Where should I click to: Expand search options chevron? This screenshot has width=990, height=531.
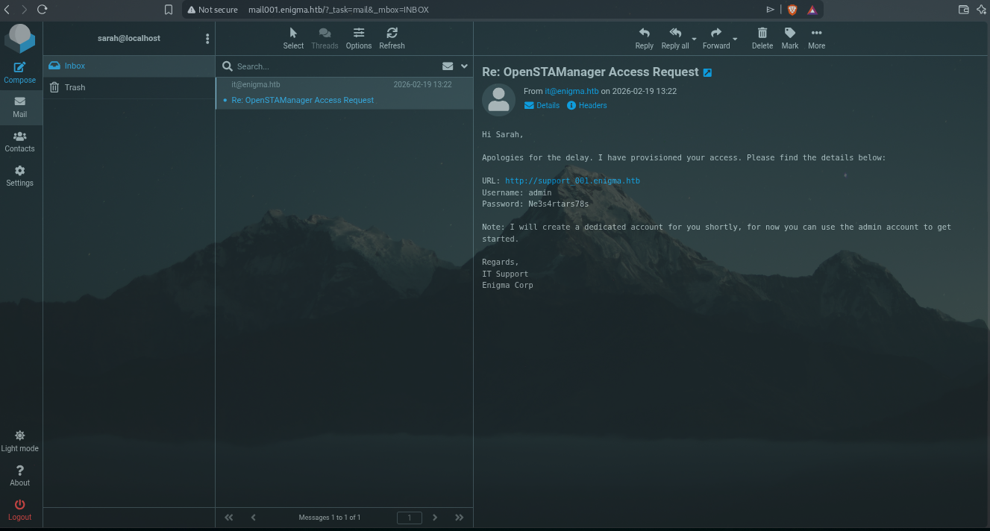tap(464, 66)
